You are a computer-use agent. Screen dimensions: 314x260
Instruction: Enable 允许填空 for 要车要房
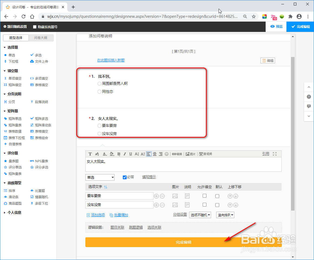(205, 196)
